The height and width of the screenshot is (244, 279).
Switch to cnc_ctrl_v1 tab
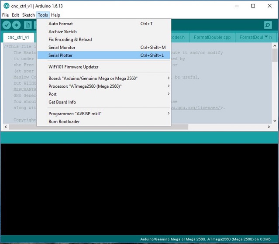tap(18, 38)
